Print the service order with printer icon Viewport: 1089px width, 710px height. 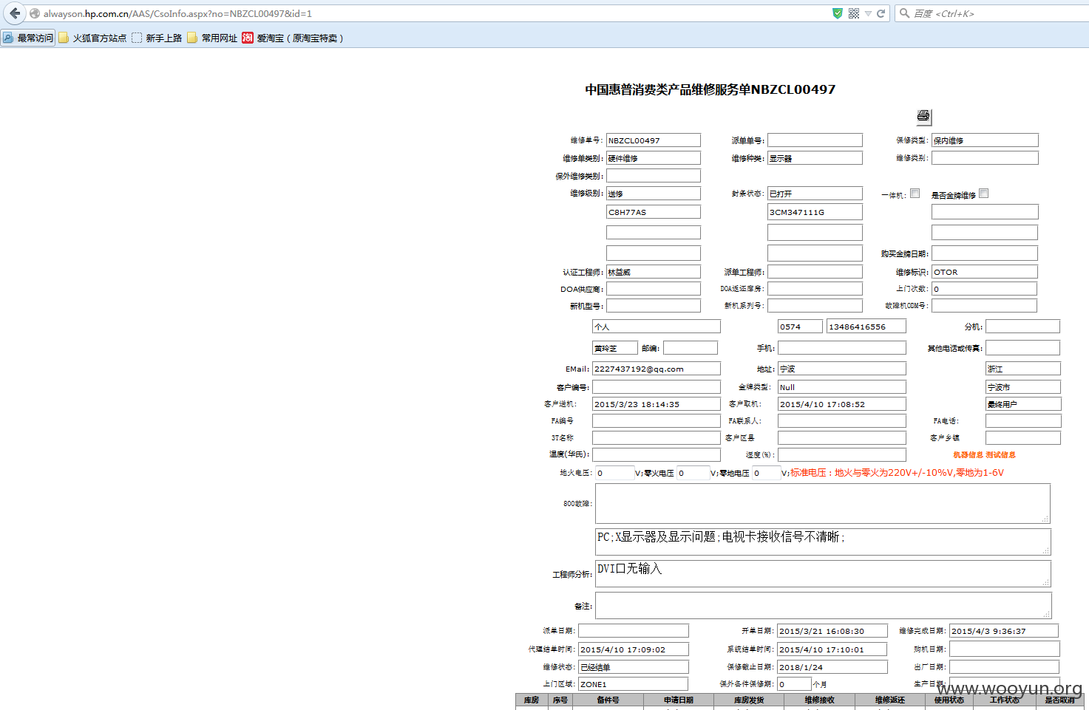pyautogui.click(x=923, y=116)
